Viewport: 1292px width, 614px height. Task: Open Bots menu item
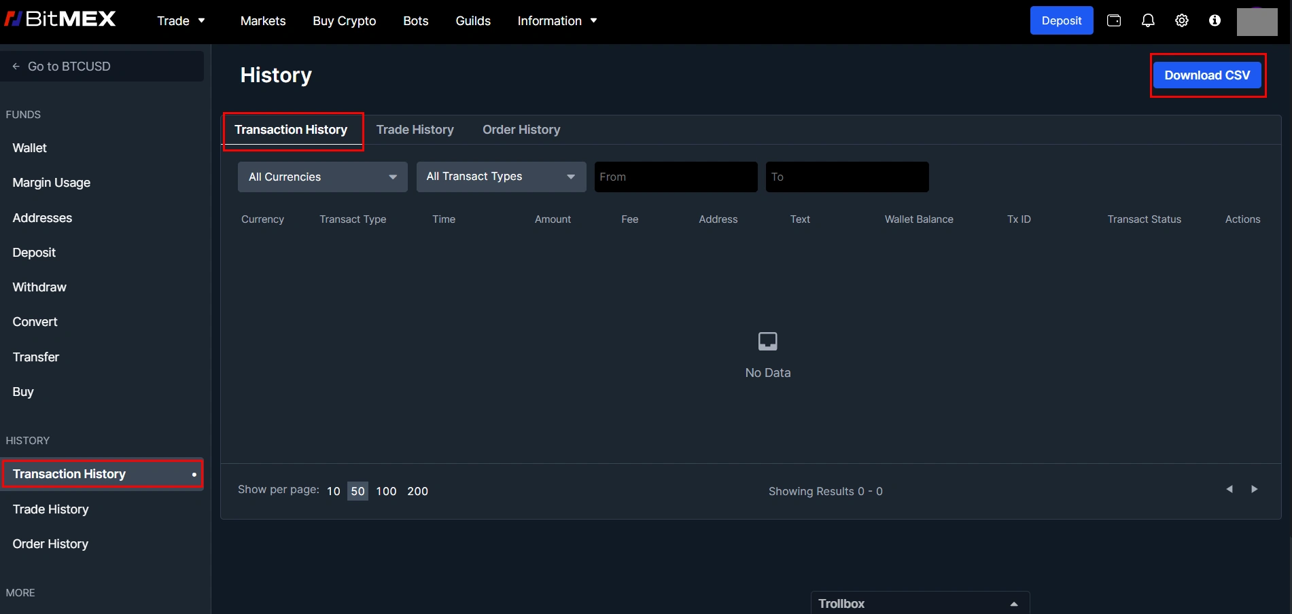point(416,21)
